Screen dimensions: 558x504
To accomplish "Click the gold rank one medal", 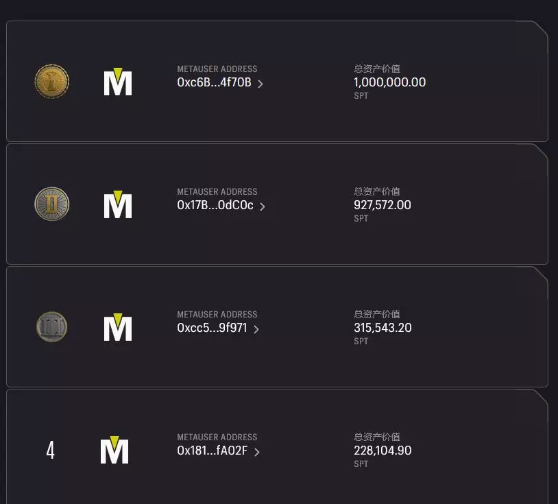I will [52, 82].
